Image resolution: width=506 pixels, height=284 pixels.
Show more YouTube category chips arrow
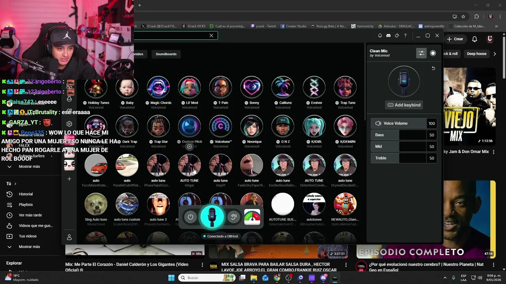click(495, 54)
